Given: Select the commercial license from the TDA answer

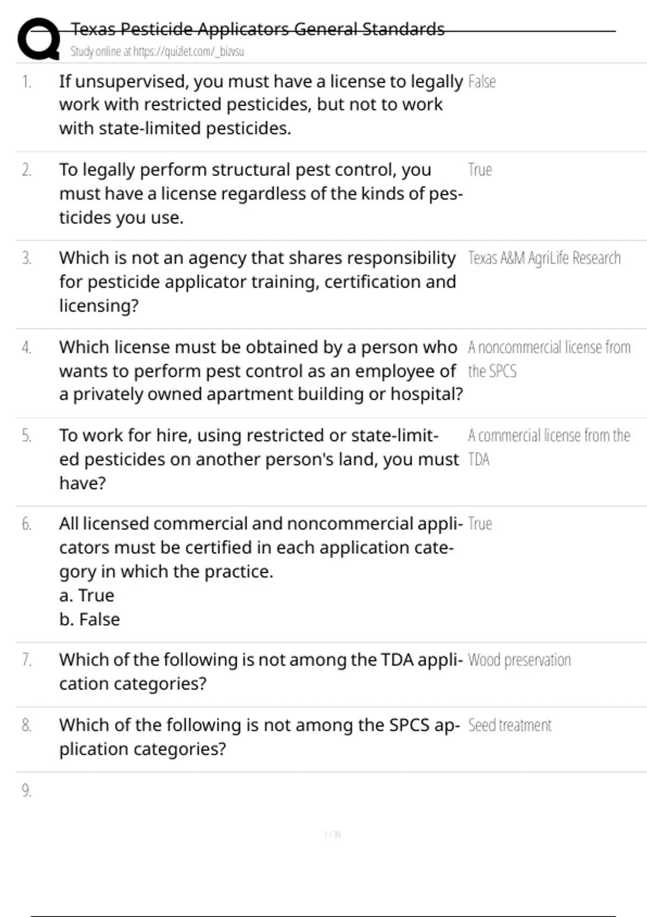Looking at the screenshot, I should (x=548, y=447).
